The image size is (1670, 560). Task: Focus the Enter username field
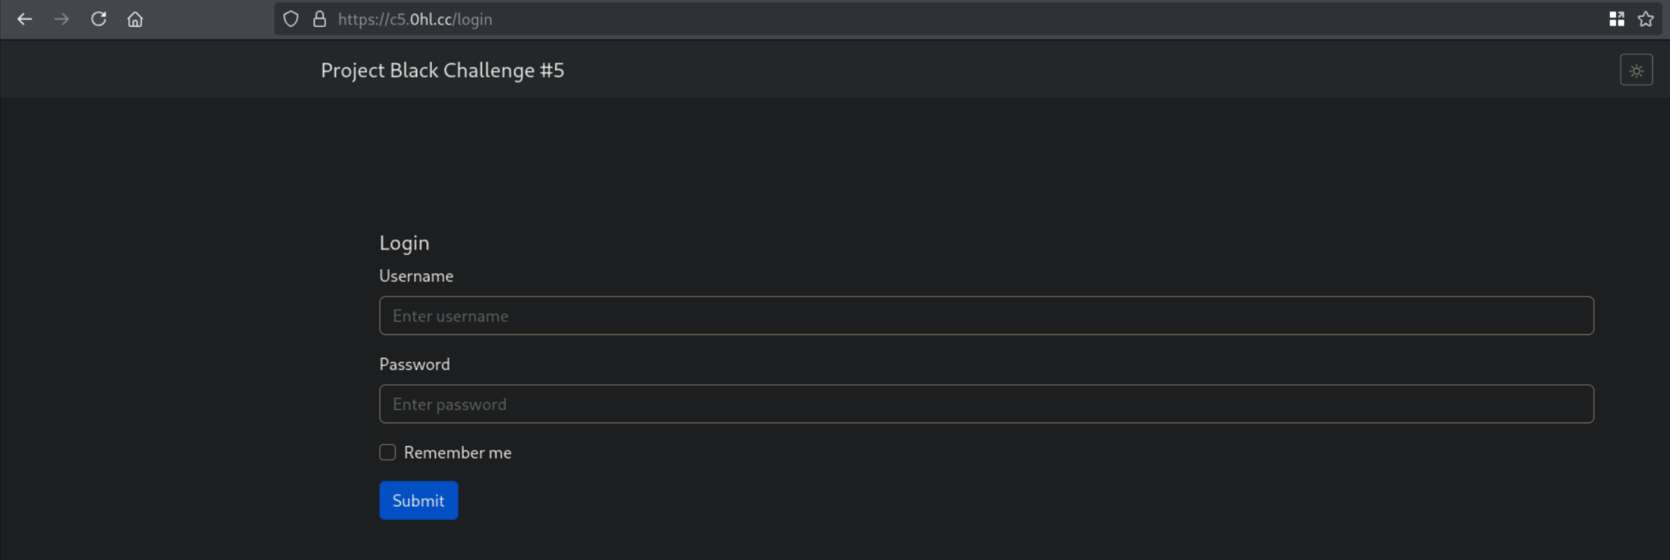click(x=986, y=316)
